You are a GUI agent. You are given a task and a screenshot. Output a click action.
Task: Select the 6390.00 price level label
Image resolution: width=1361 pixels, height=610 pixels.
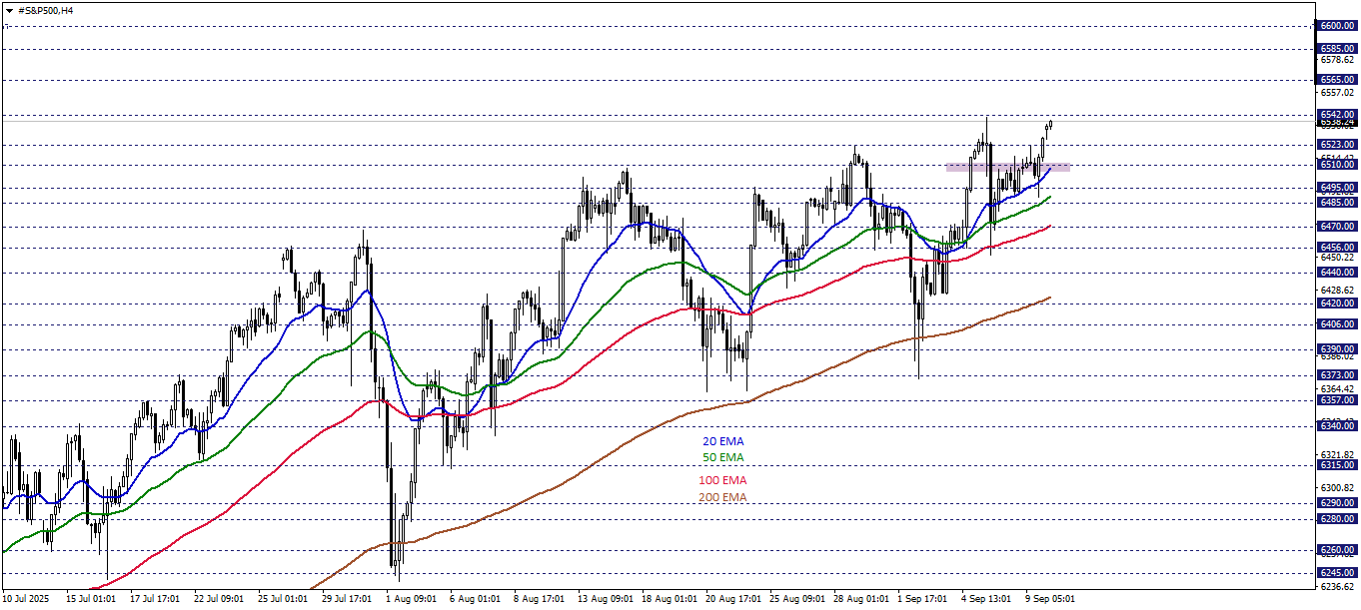click(1337, 349)
